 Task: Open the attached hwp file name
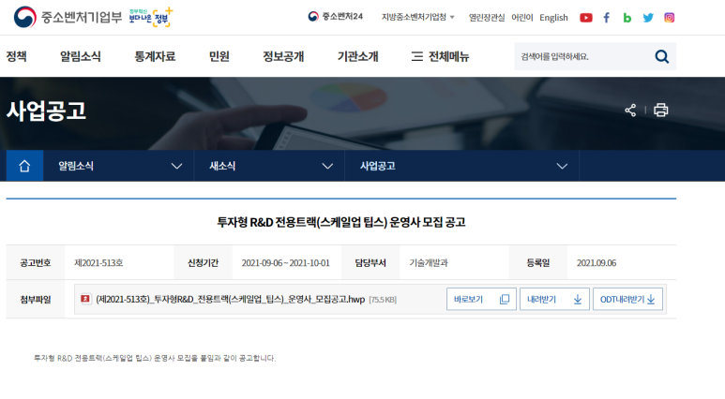[x=231, y=300]
